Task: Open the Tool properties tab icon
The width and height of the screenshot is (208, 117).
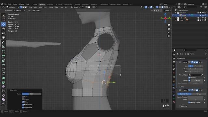Action: coord(174,54)
